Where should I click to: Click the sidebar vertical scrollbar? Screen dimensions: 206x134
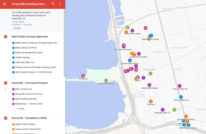[64, 43]
